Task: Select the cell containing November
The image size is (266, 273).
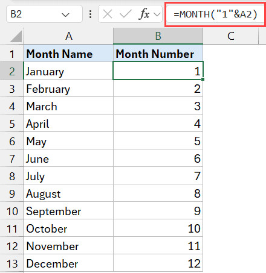Action: tap(68, 245)
